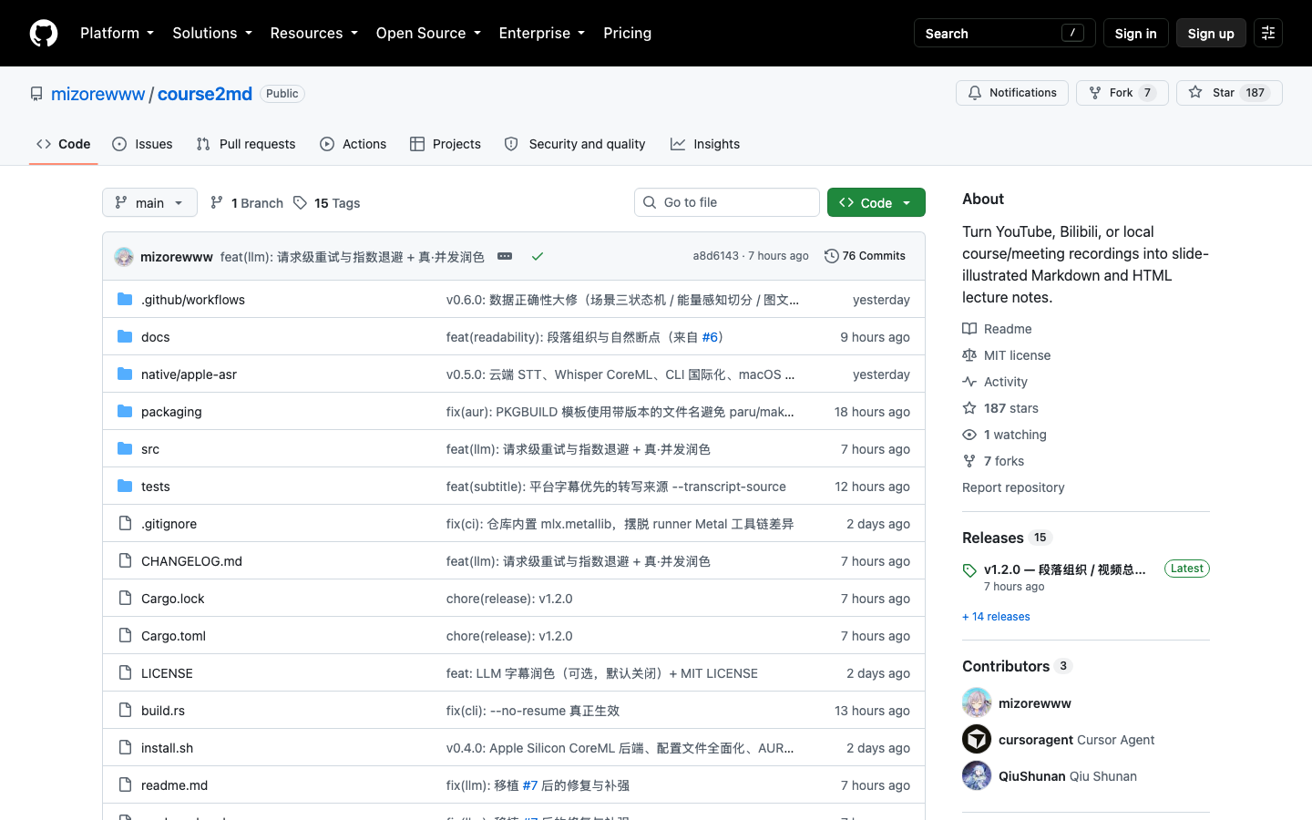Open the main branch selector dropdown

click(x=149, y=202)
